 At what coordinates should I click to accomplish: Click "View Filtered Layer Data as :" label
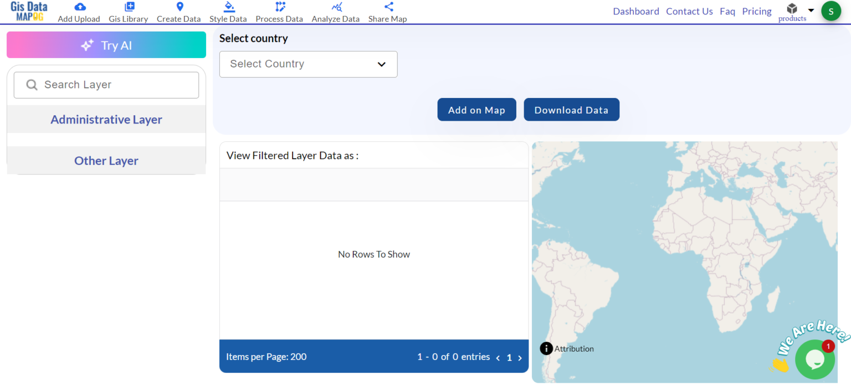pos(293,156)
